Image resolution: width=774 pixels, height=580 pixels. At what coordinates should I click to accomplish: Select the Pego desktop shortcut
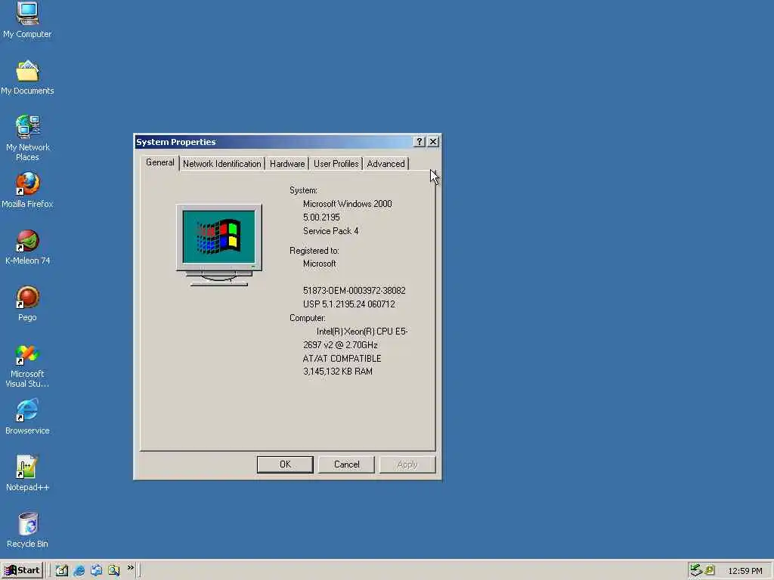tap(27, 304)
